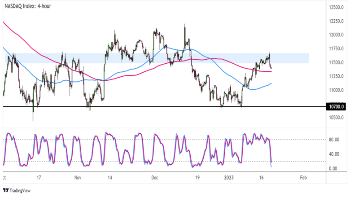This screenshot has width=350, height=197.
Task: Click the highlighted 10700.0 price label
Action: click(336, 107)
